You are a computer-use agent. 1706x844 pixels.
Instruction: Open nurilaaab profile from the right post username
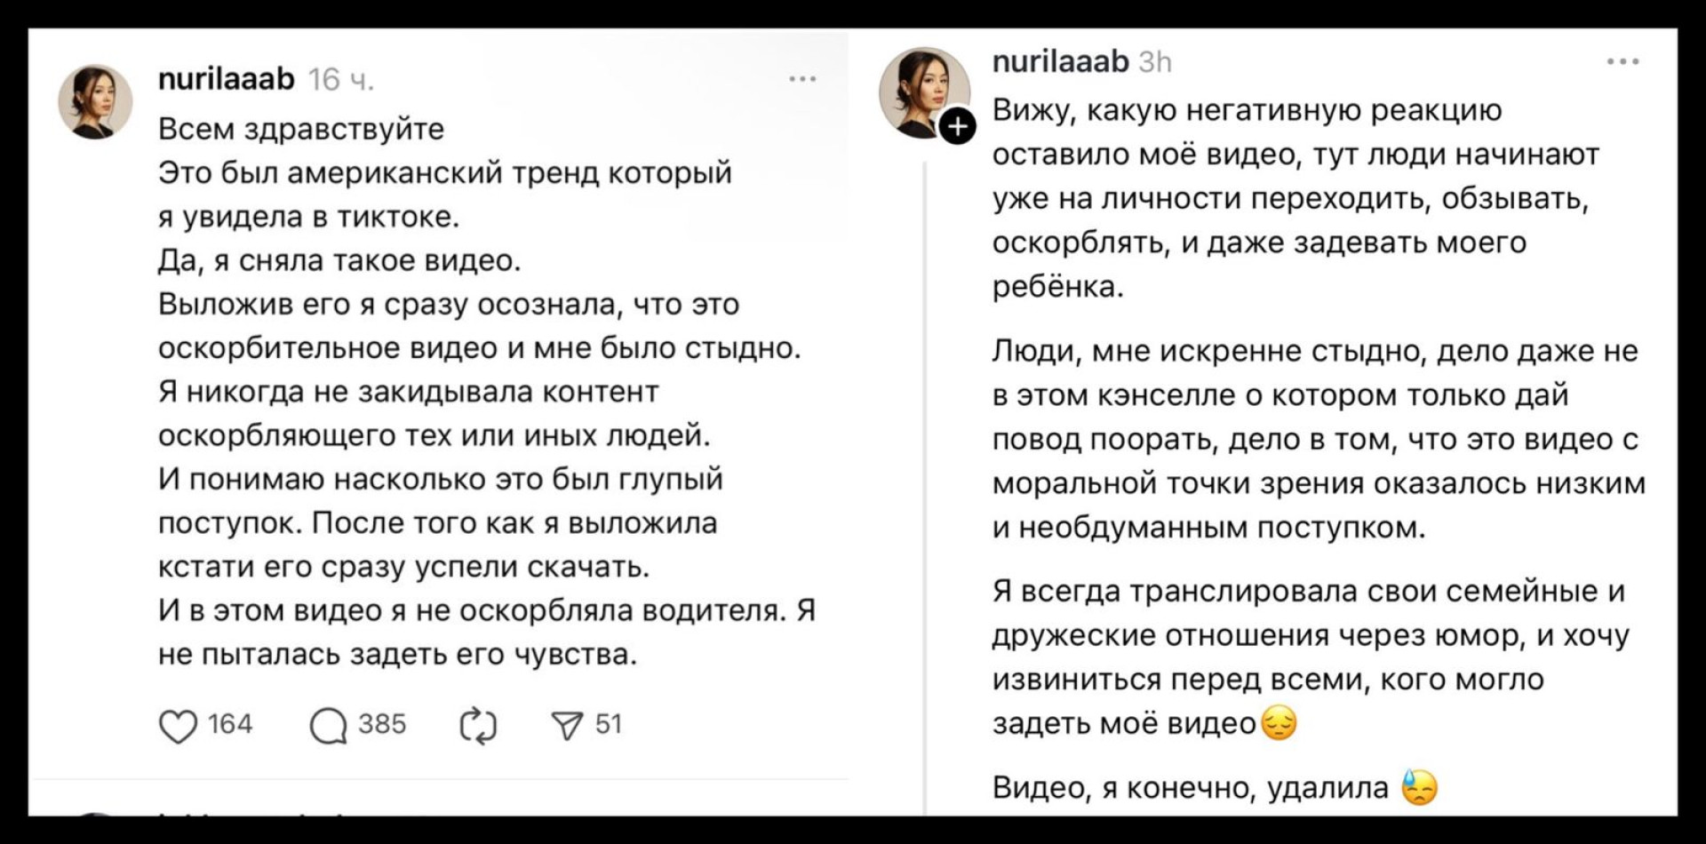(1060, 62)
